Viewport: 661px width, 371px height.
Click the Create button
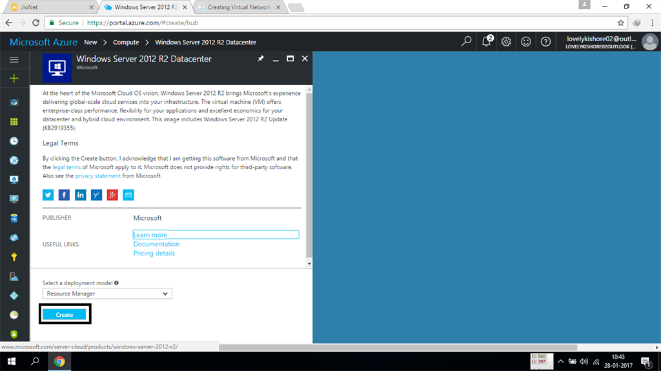click(65, 314)
